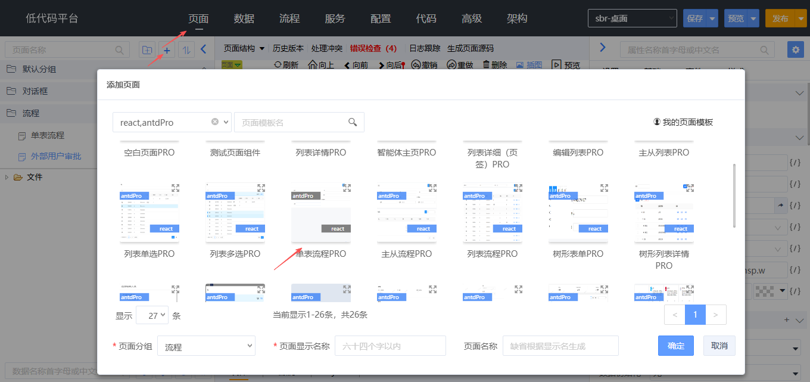The width and height of the screenshot is (810, 382).
Task: Open the property panel settings gear
Action: 795,50
